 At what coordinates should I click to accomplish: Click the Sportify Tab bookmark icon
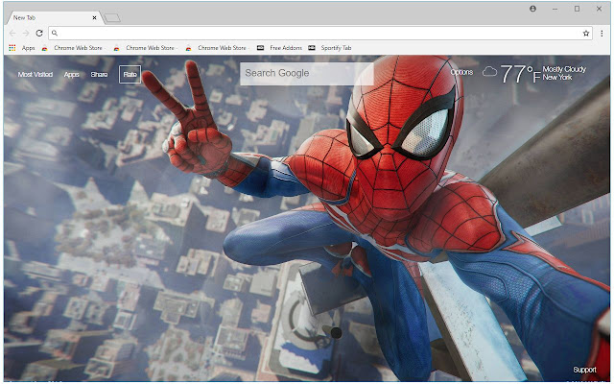[312, 48]
